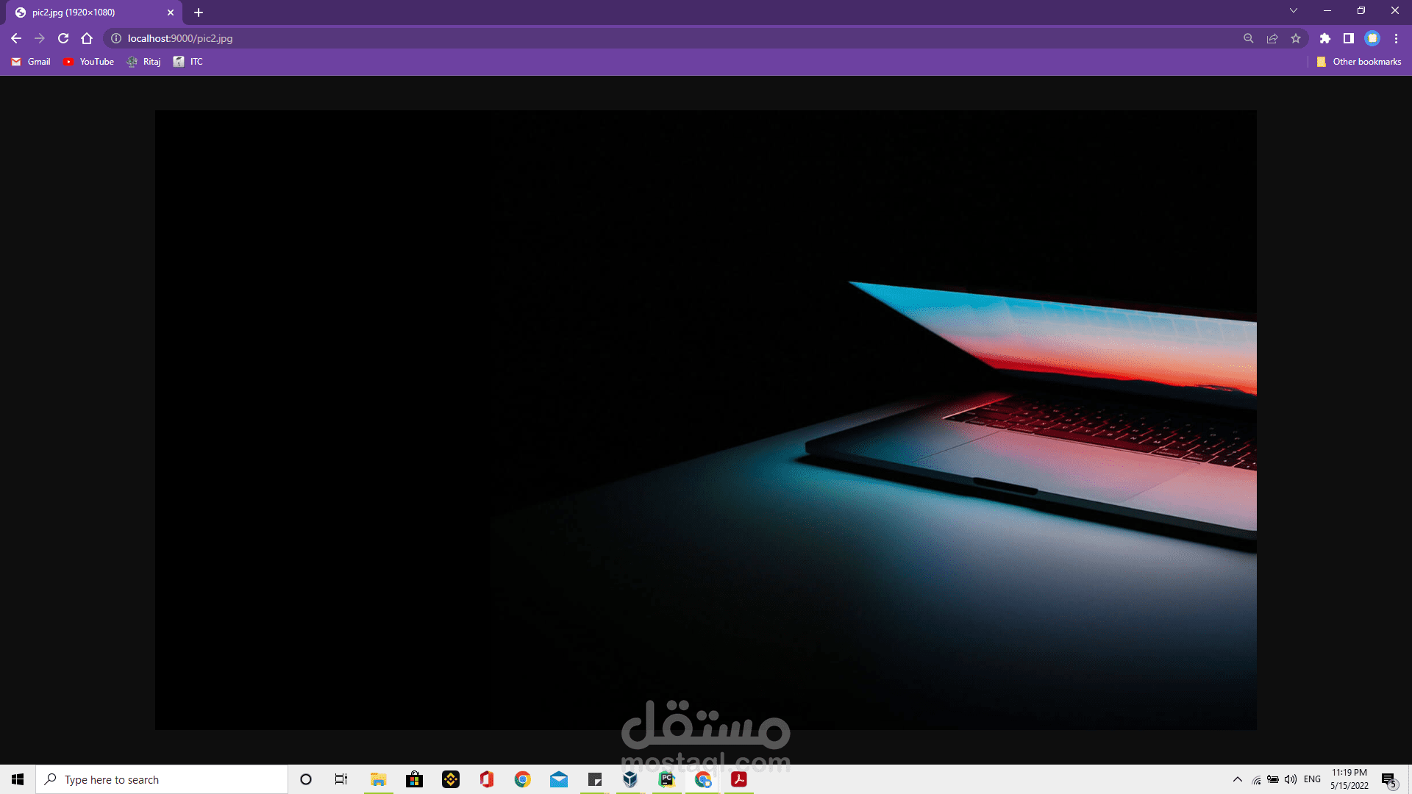Show hidden system tray icons
1412x794 pixels.
coord(1238,779)
